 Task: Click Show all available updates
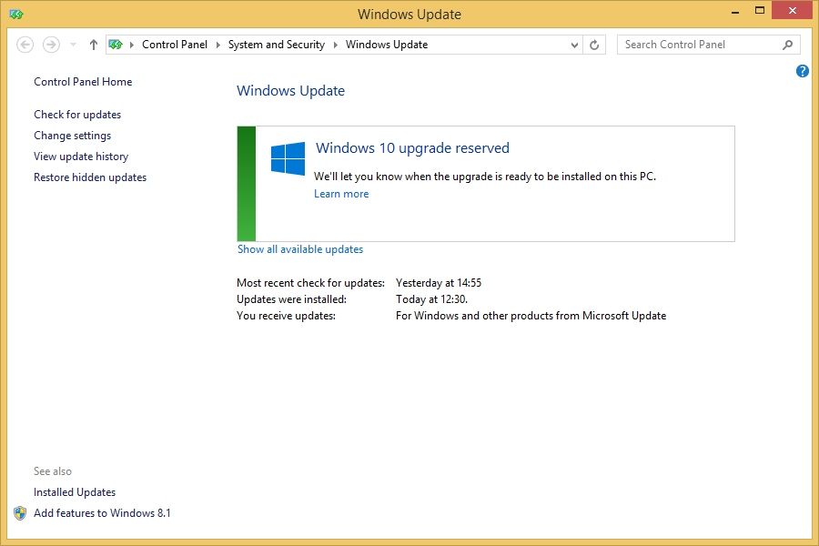click(300, 249)
